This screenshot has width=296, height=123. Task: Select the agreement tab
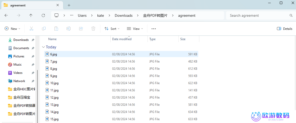(32, 5)
